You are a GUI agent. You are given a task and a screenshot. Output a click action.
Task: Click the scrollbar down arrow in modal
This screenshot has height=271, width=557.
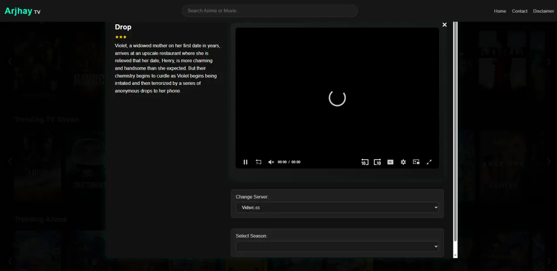455,255
